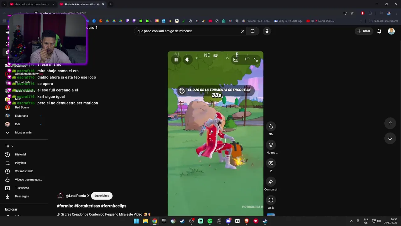Open the Todos los marcadores folder
Viewport: 401px width, 226px height.
click(383, 21)
